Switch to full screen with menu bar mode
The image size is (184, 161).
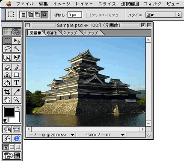click(x=12, y=147)
